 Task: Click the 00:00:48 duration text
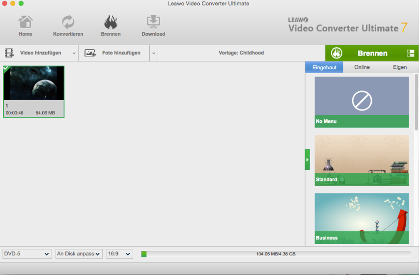point(14,113)
